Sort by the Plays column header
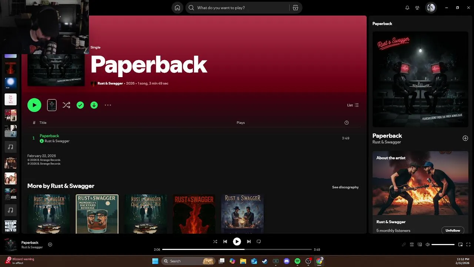Viewport: 474px width, 267px height. [x=241, y=123]
